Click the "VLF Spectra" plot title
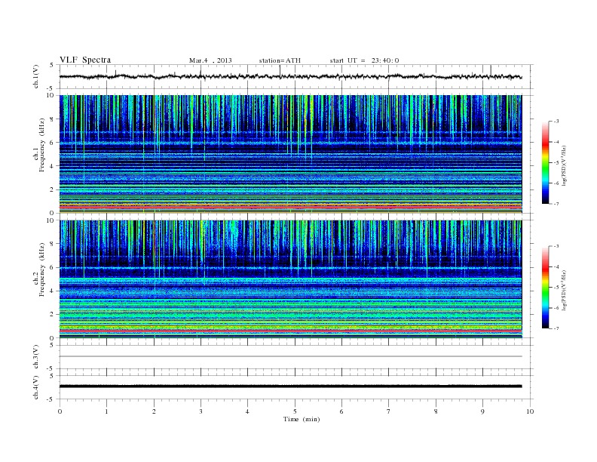597x462 pixels. click(85, 60)
